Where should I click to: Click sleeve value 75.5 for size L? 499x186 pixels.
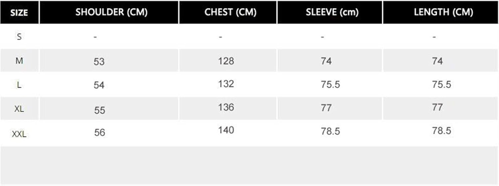tap(330, 85)
